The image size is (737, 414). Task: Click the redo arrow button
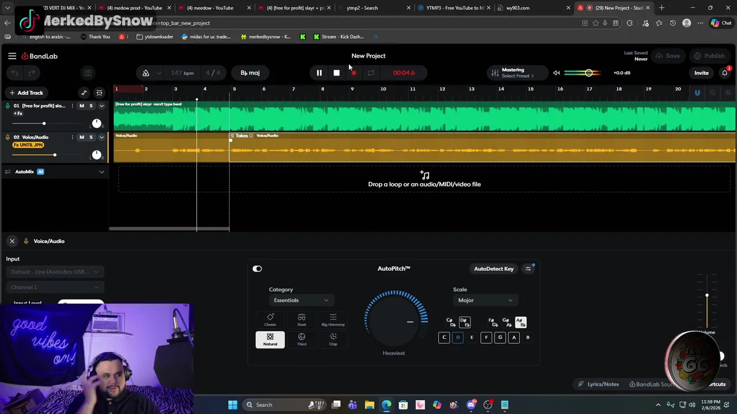(x=32, y=73)
